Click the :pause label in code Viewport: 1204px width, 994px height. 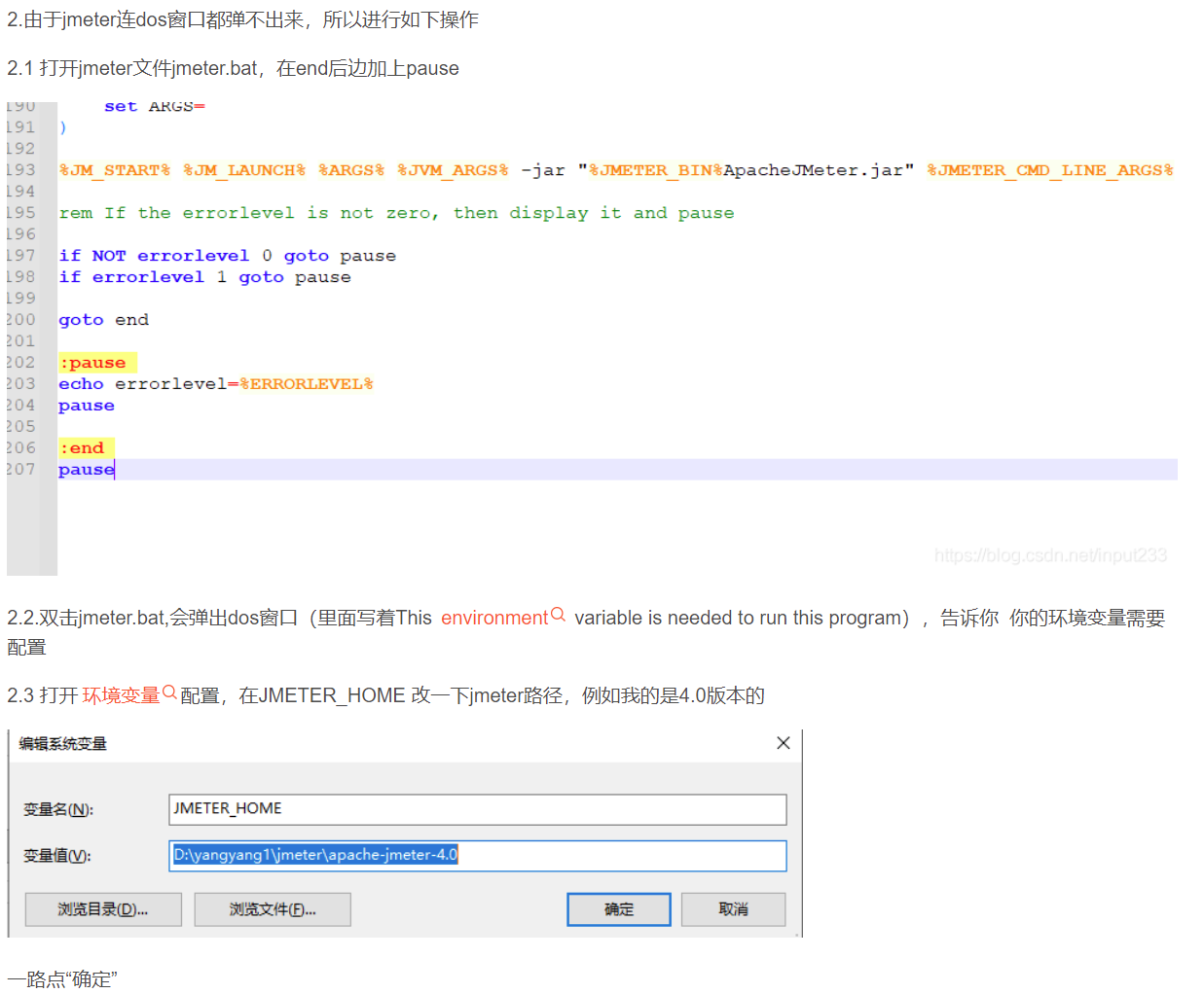point(93,363)
